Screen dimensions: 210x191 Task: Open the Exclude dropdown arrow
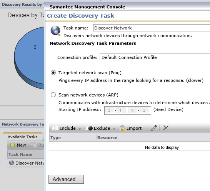(x=114, y=129)
